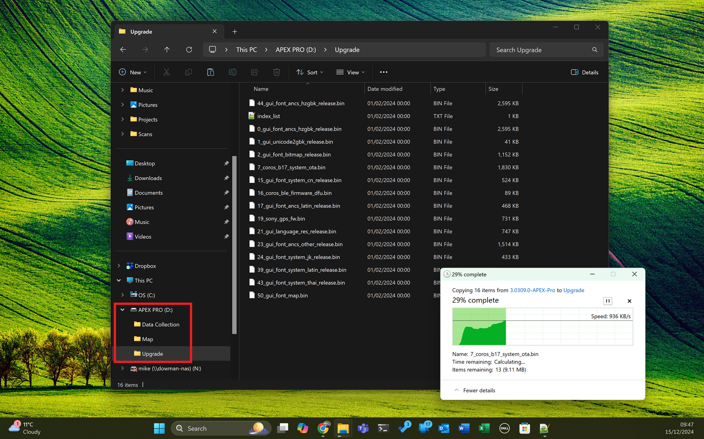Viewport: 704px width, 439px height.
Task: Unpin Videos from Quick access
Action: 226,237
